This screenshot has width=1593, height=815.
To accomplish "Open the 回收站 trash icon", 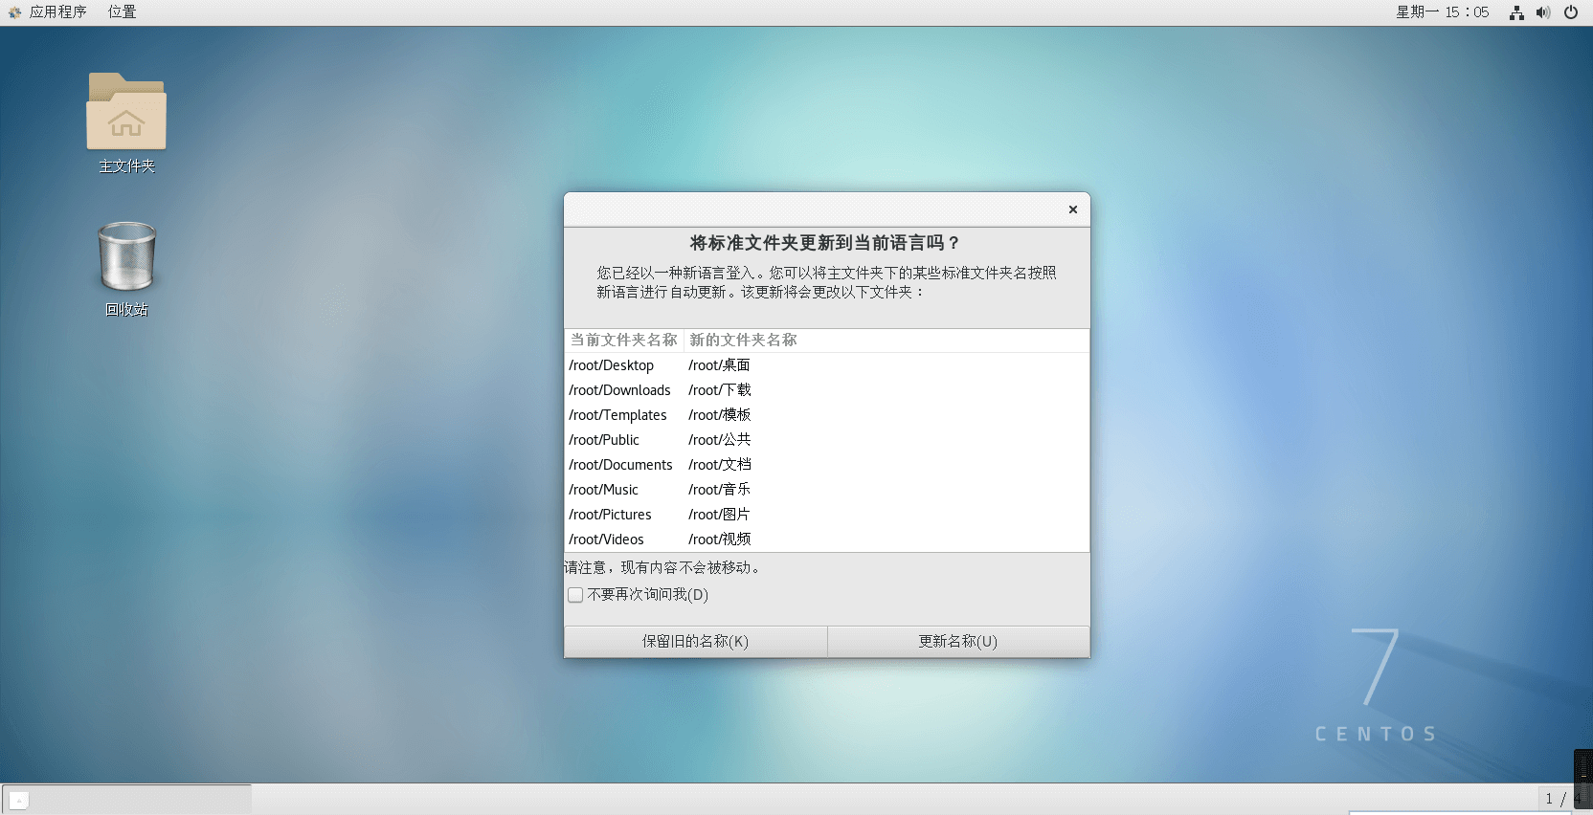I will [126, 256].
